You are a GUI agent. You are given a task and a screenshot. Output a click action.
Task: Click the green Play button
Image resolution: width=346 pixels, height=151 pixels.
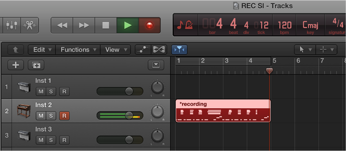[127, 25]
